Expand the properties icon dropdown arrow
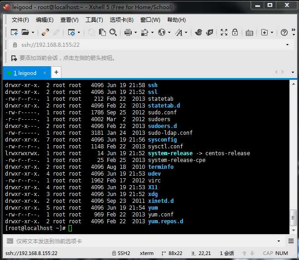This screenshot has height=260, width=299. [x=79, y=33]
